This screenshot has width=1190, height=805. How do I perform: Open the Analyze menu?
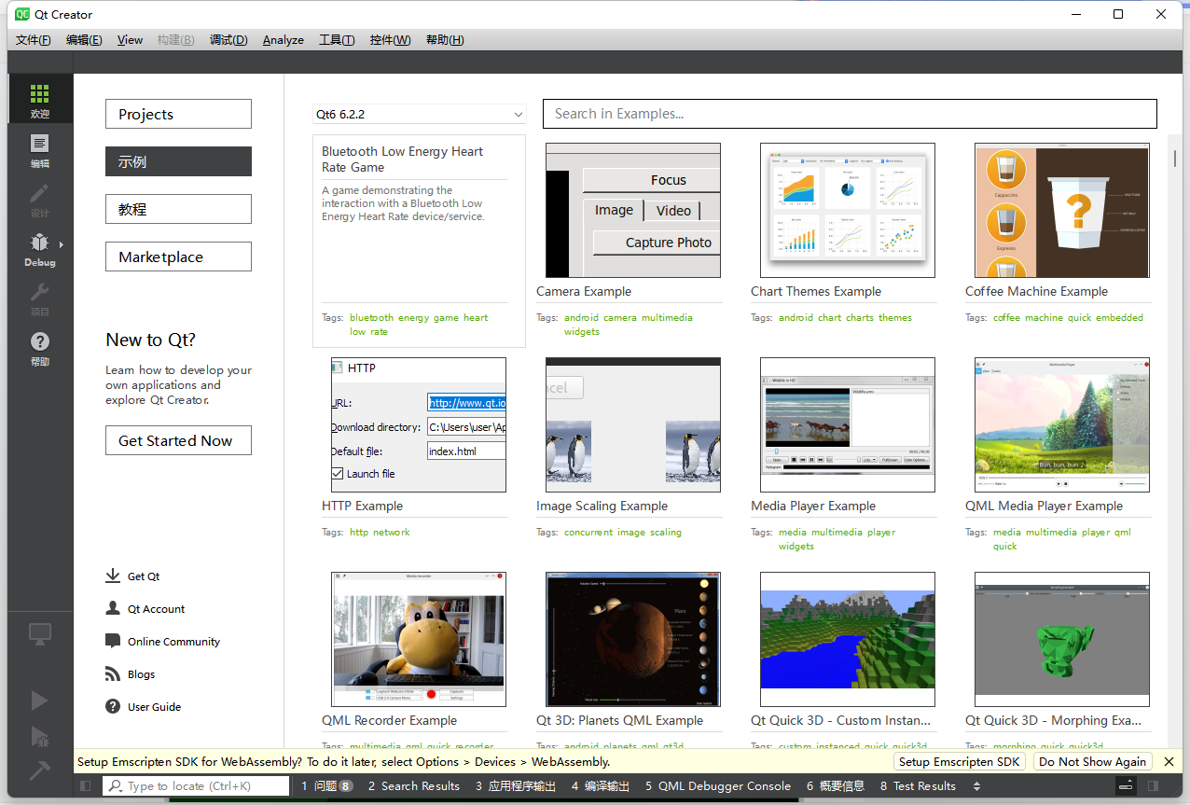[x=284, y=40]
